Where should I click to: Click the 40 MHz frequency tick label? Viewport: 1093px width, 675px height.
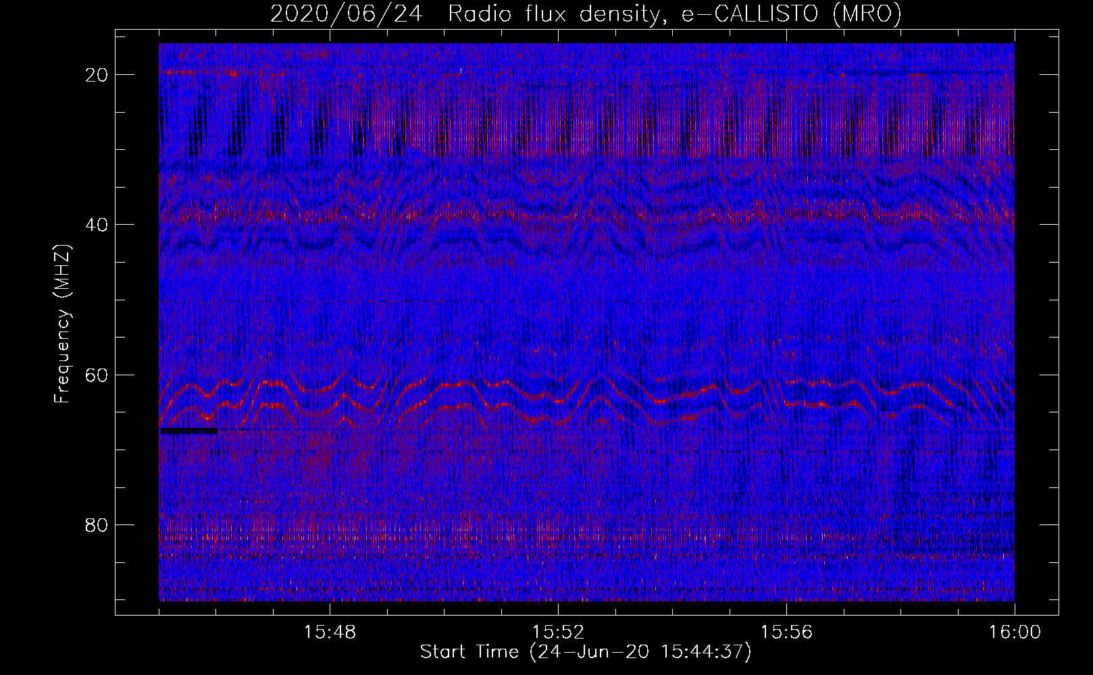(97, 225)
